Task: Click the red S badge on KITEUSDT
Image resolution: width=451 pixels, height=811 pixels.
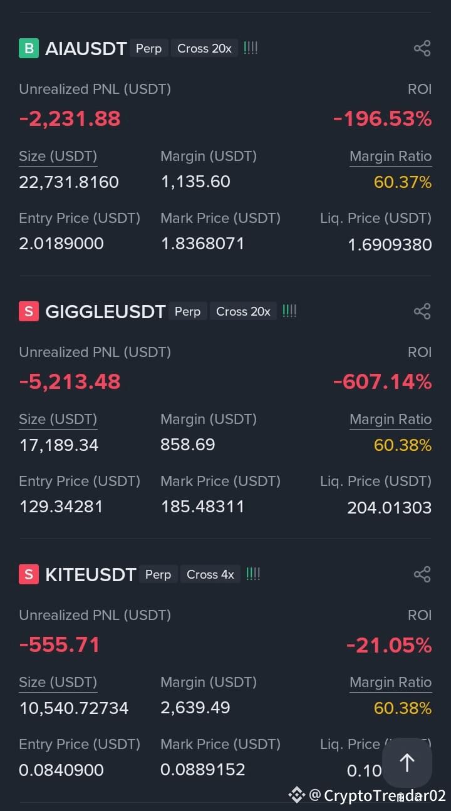Action: (x=29, y=574)
